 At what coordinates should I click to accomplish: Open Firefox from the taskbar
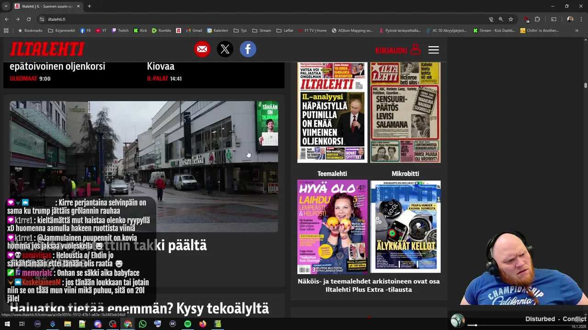[203, 324]
